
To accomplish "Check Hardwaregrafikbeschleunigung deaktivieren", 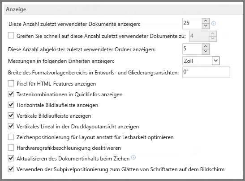I will (11, 148).
